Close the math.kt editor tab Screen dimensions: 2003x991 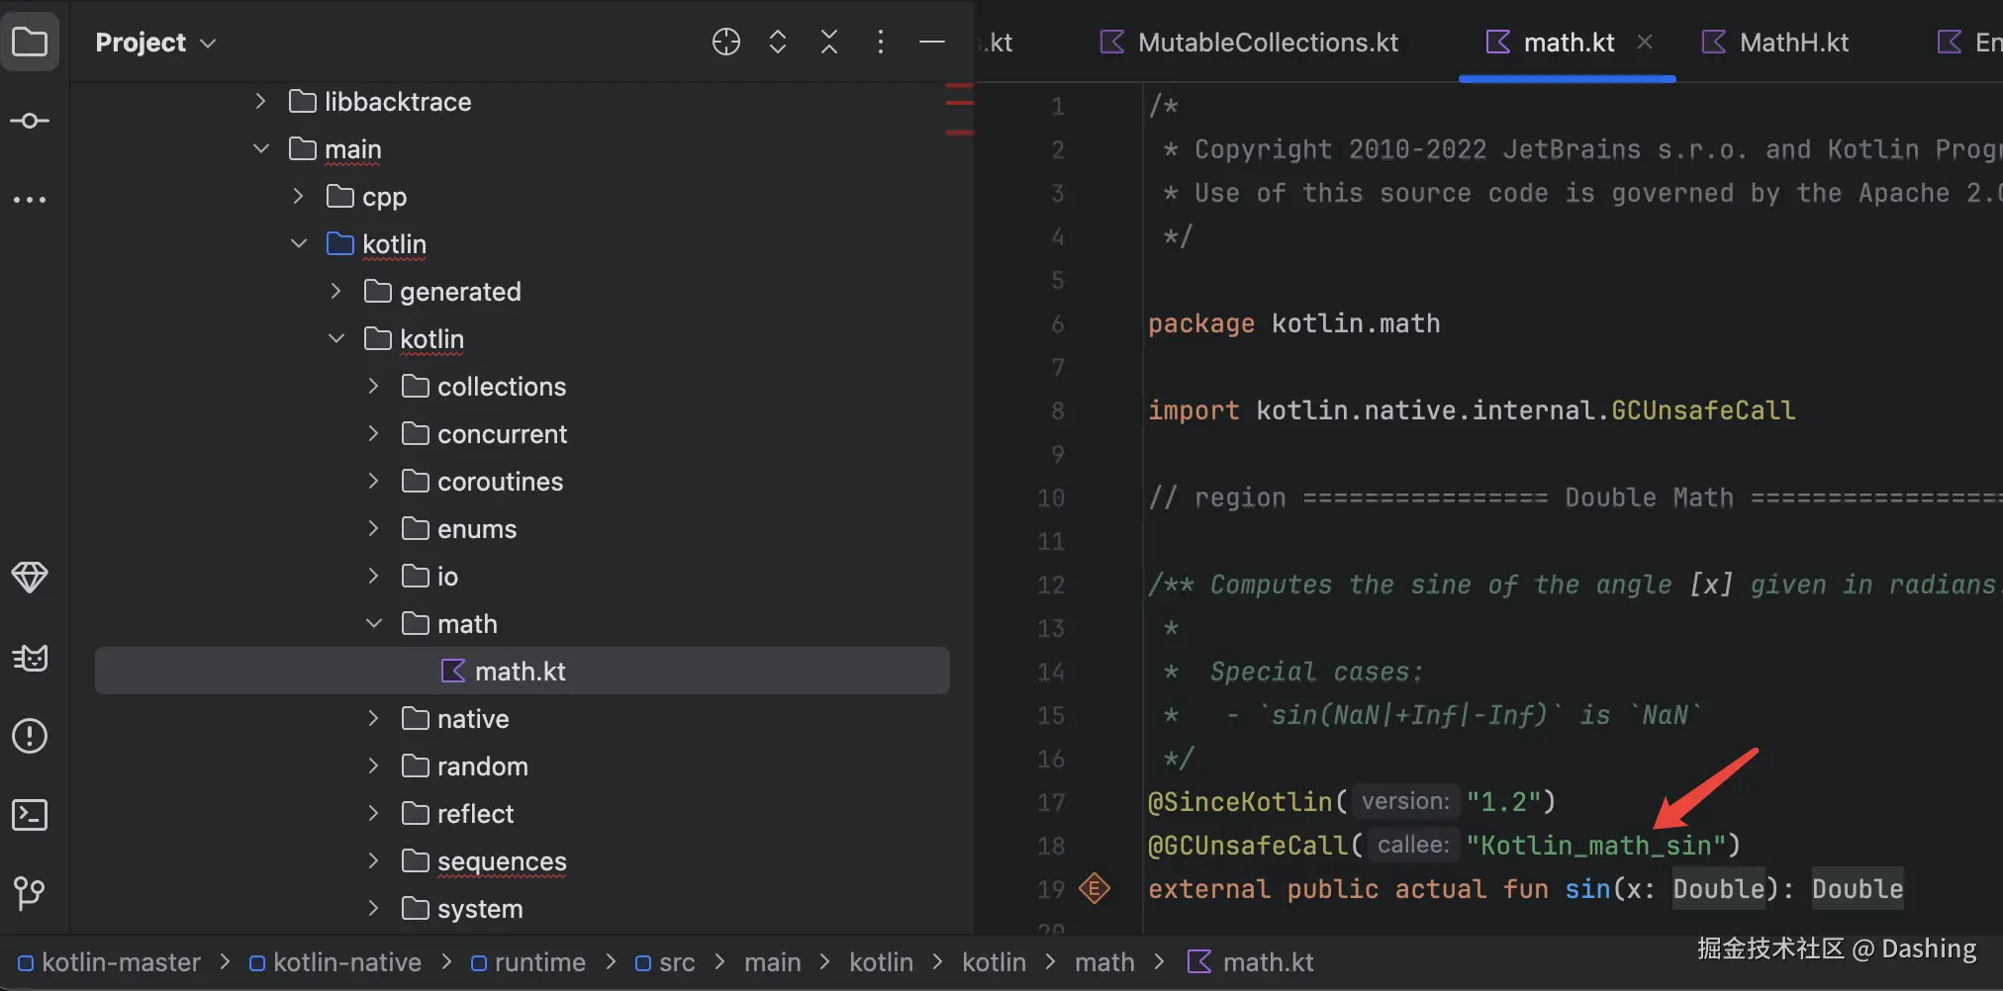tap(1645, 42)
